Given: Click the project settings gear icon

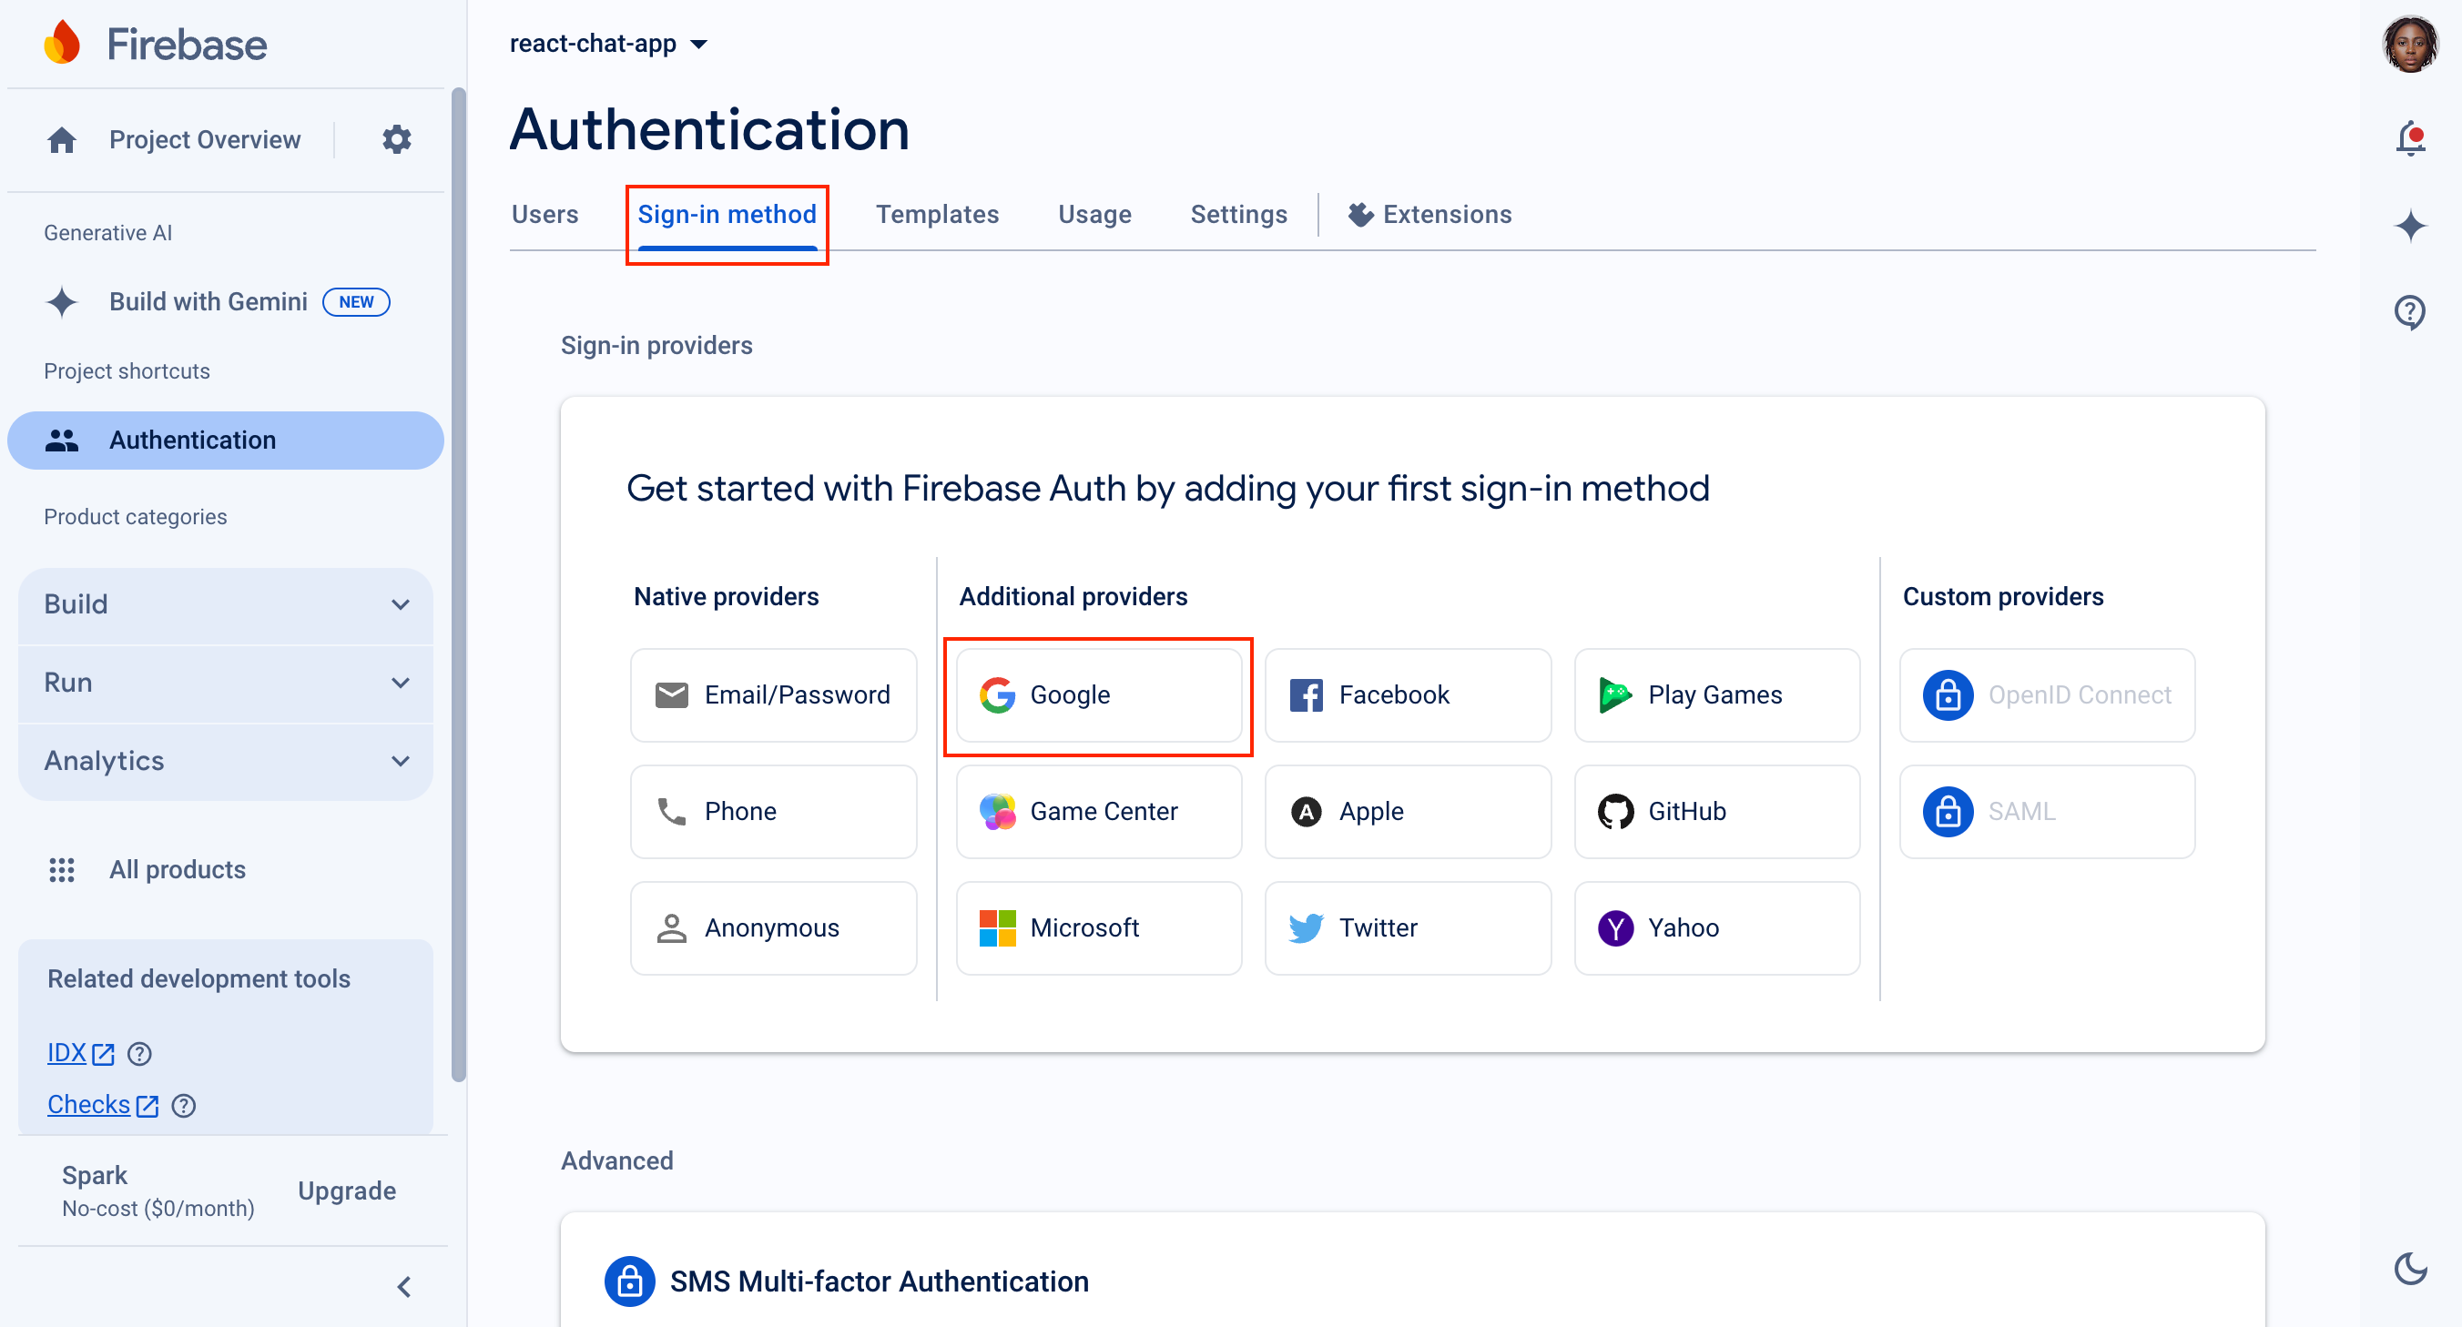Looking at the screenshot, I should [x=397, y=139].
